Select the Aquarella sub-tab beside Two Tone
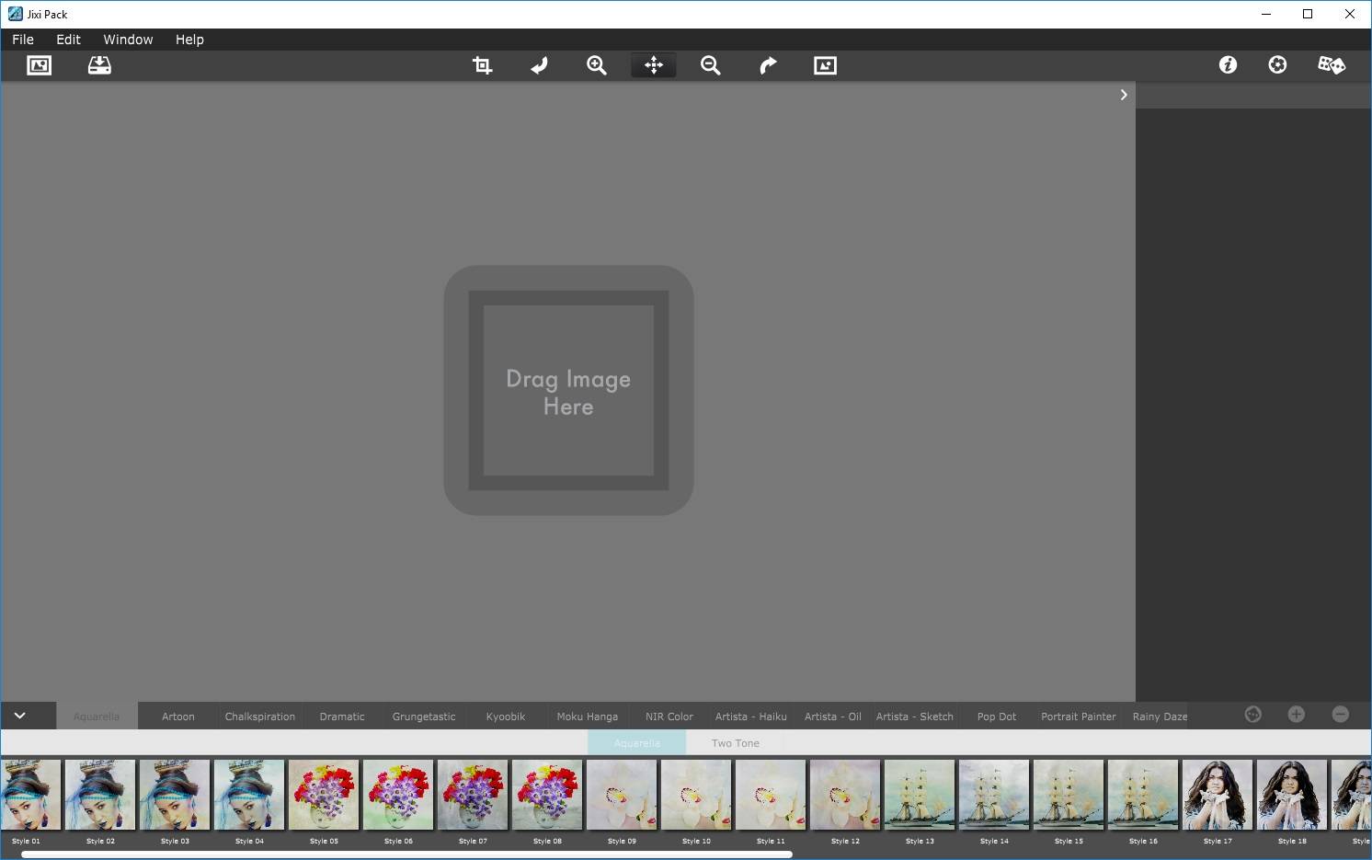The height and width of the screenshot is (860, 1372). click(x=637, y=743)
